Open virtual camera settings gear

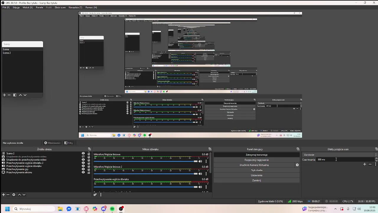[x=297, y=165]
